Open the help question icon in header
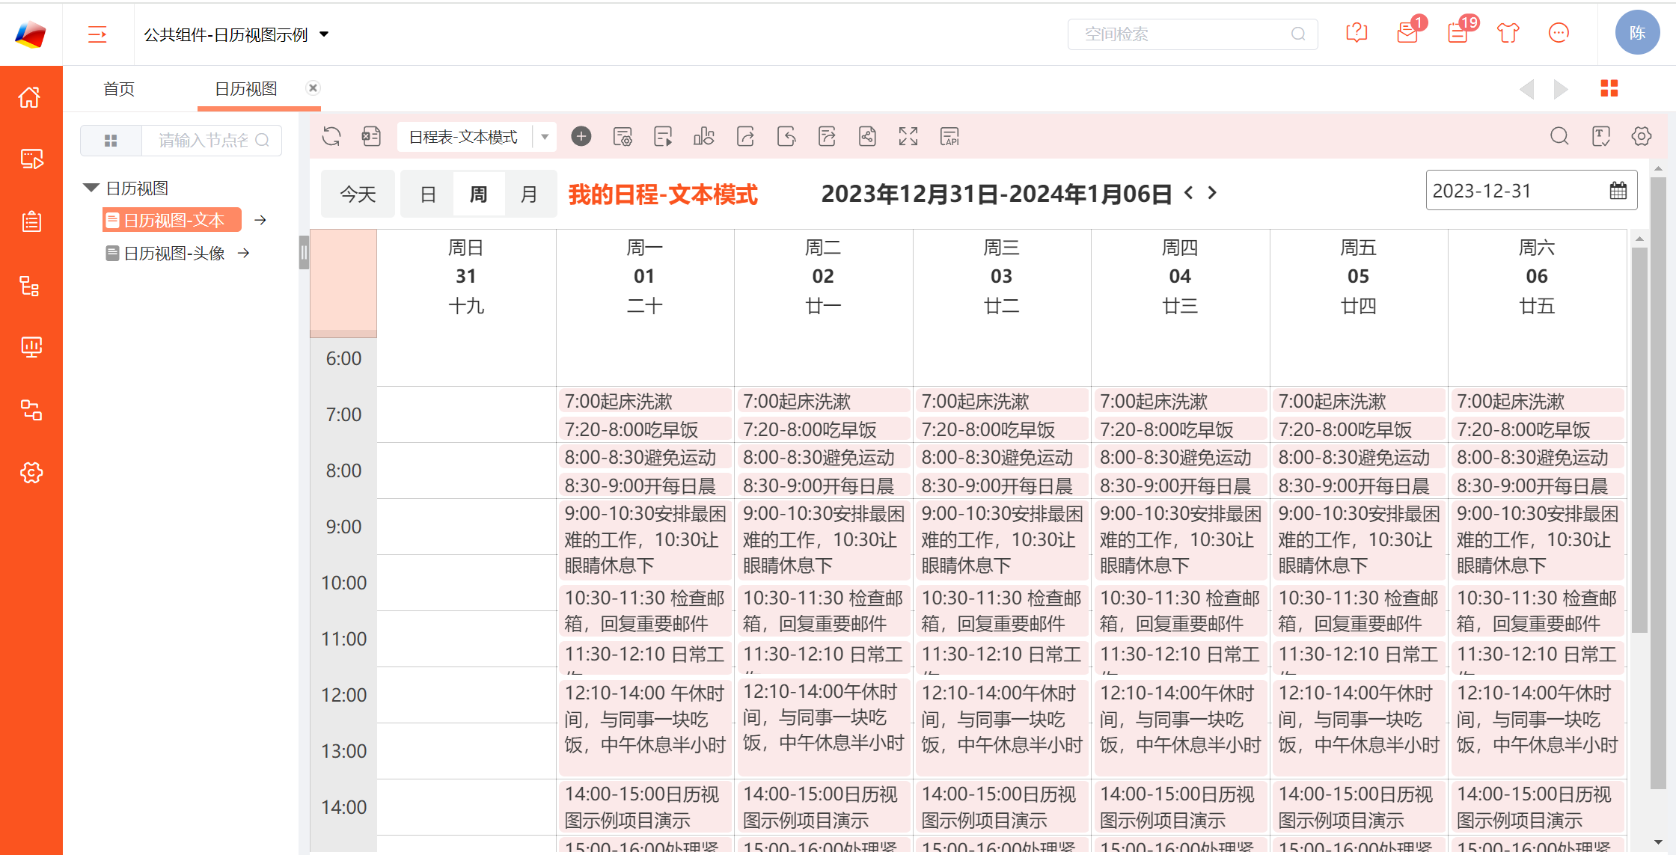Viewport: 1676px width, 855px height. tap(1357, 34)
